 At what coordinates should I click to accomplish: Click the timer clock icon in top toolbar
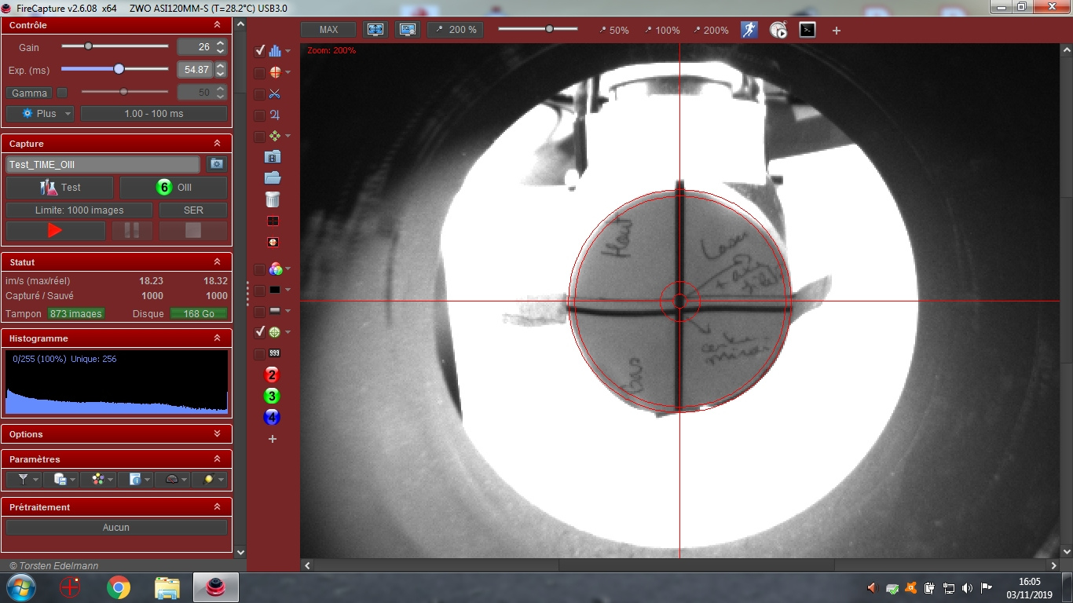coord(778,30)
